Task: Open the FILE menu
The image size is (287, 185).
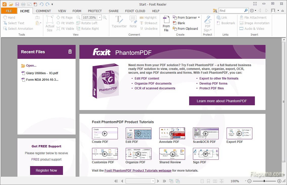Action: pos(9,11)
